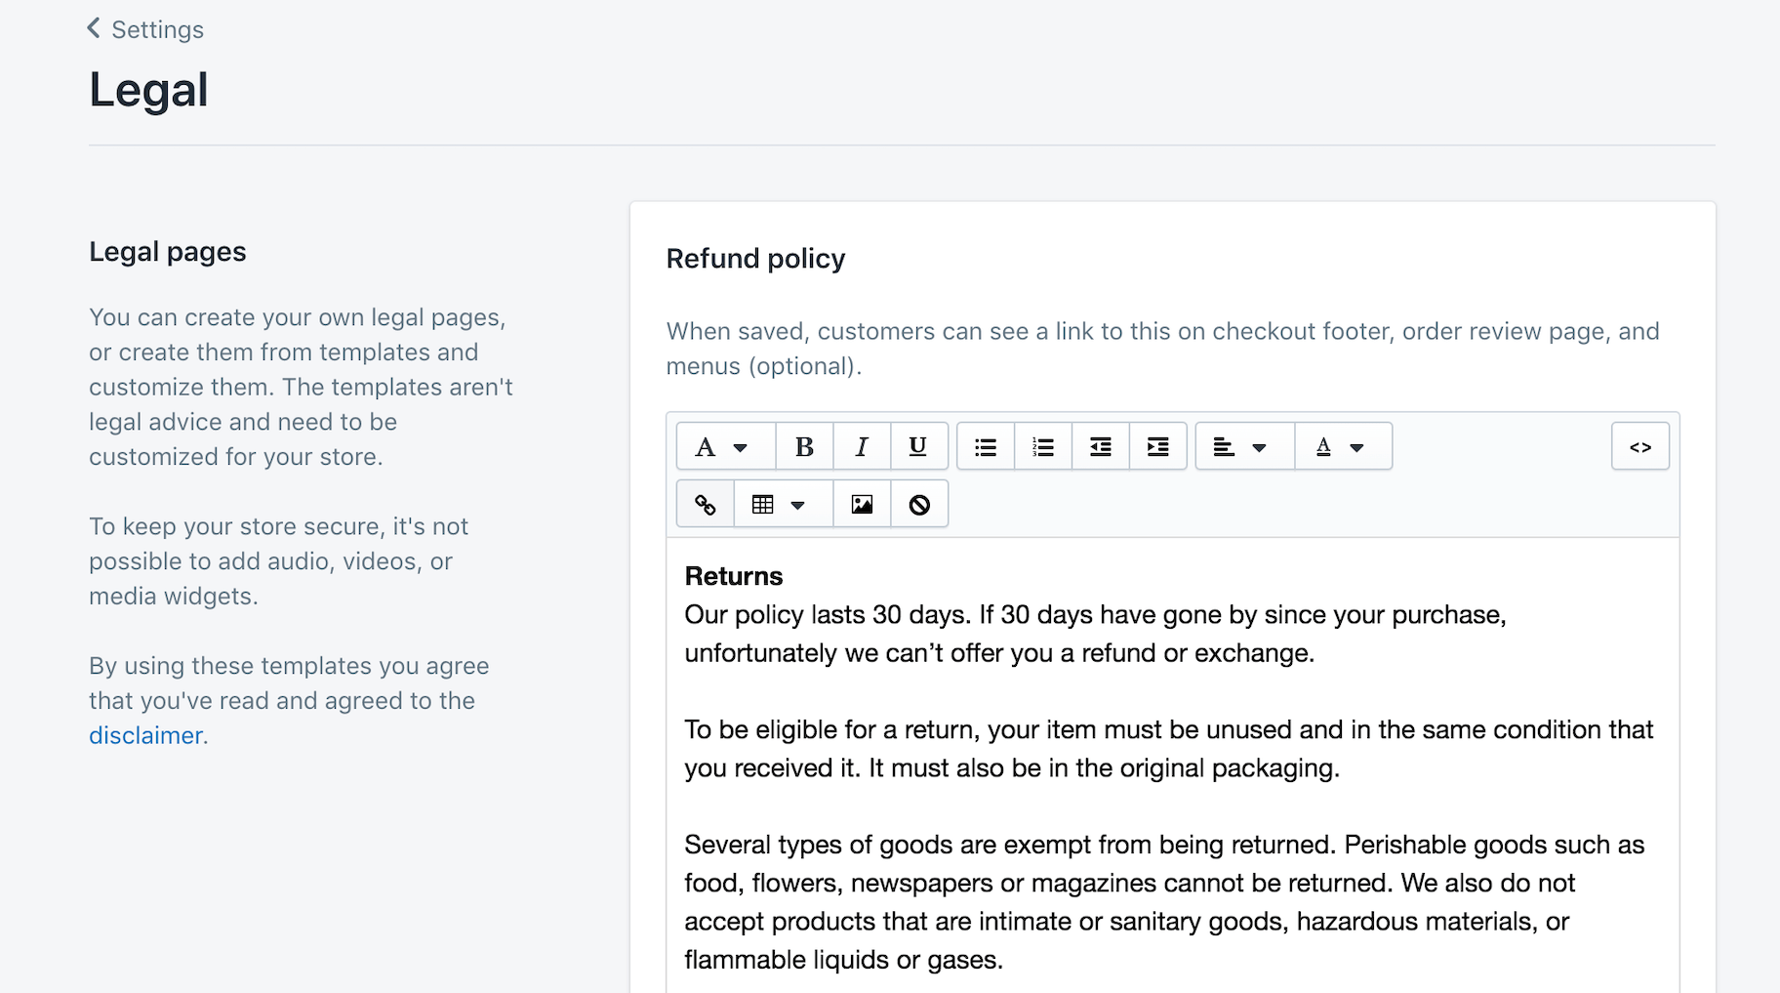Image resolution: width=1780 pixels, height=993 pixels.
Task: Insert a bulleted list
Action: coord(985,446)
